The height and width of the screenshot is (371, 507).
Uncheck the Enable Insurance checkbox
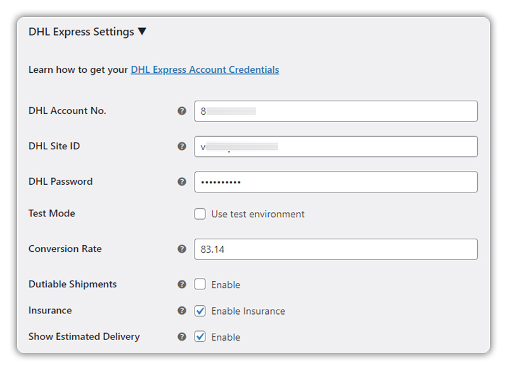point(200,311)
